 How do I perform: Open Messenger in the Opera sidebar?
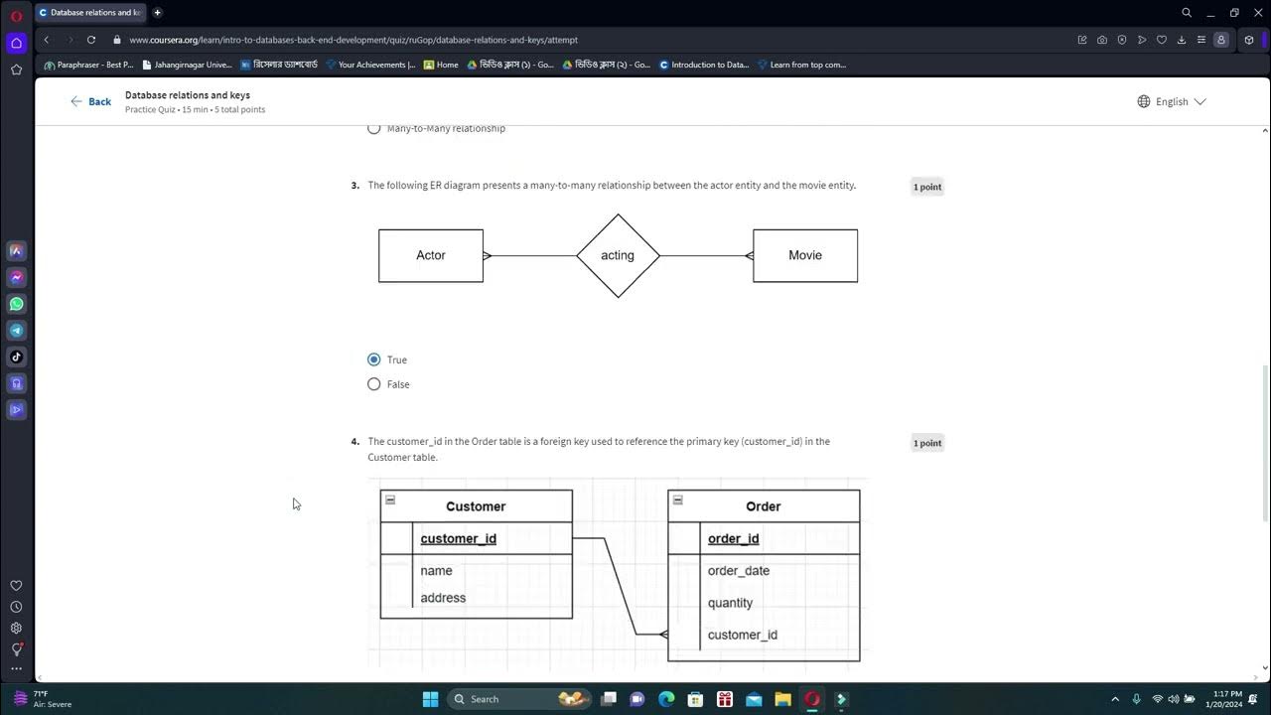click(x=16, y=278)
